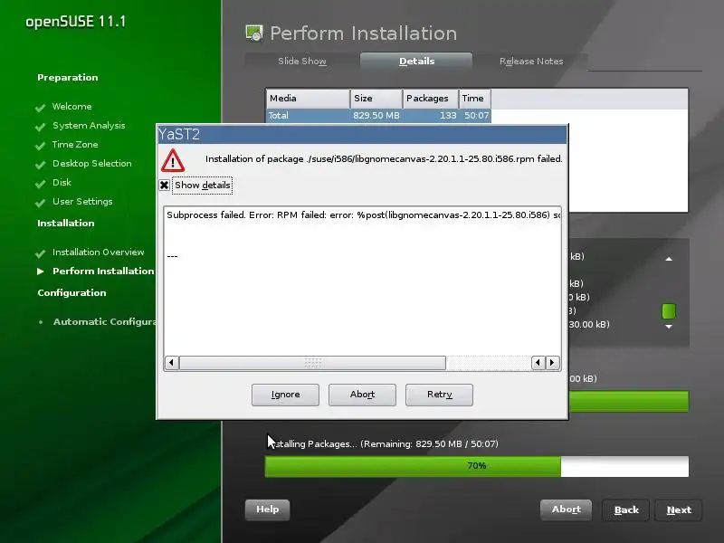Click the Installation Overview step label
The image size is (724, 543).
pyautogui.click(x=99, y=252)
